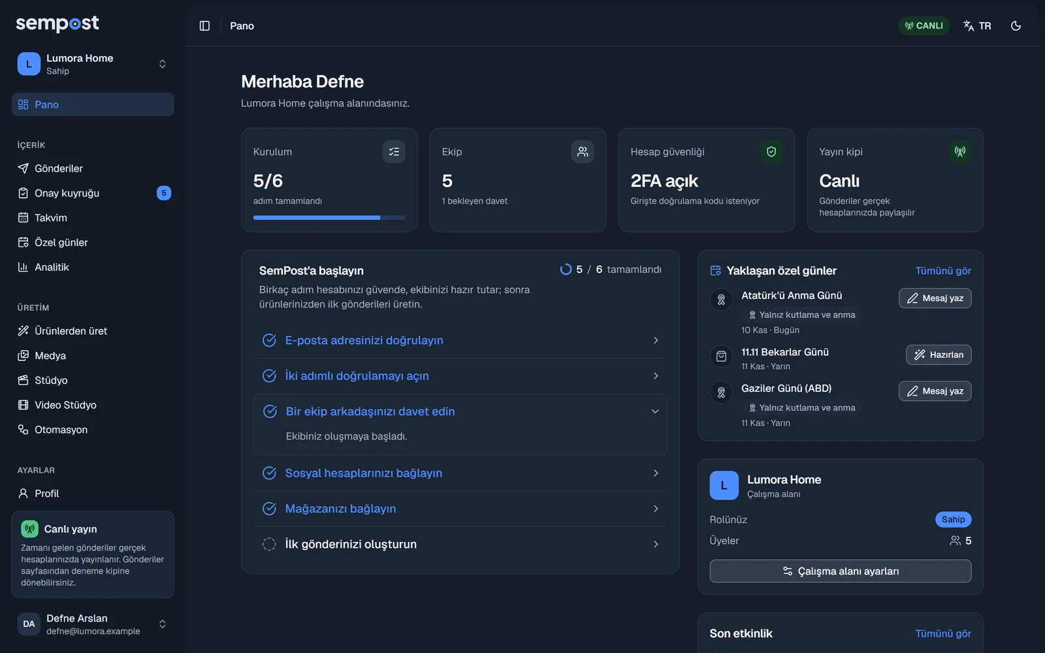Screen dimensions: 1045x653
Task: Click the Özel günler sidebar icon
Action: click(24, 242)
